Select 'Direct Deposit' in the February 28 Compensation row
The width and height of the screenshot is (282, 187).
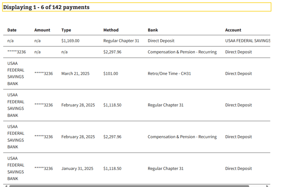[238, 137]
